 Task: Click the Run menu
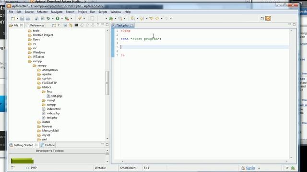coord(93,12)
